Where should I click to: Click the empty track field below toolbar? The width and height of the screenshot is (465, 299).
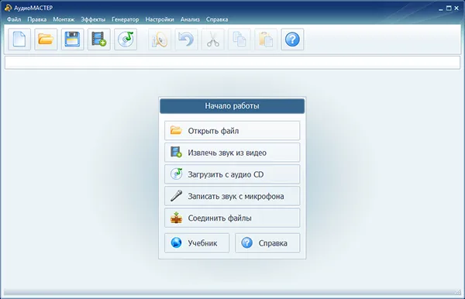coord(232,63)
